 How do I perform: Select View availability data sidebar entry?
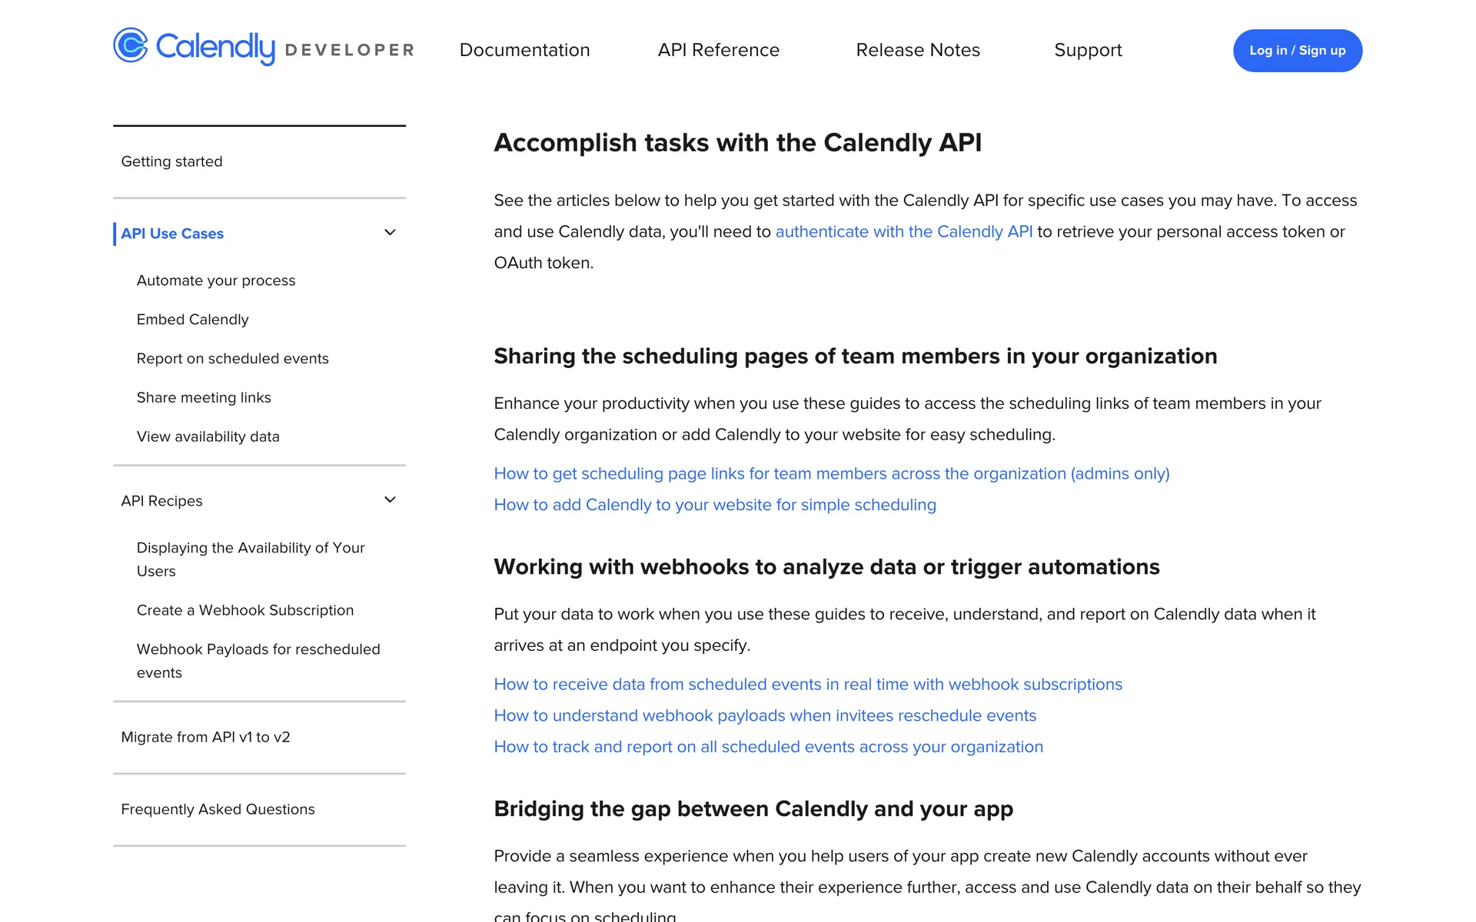coord(208,436)
